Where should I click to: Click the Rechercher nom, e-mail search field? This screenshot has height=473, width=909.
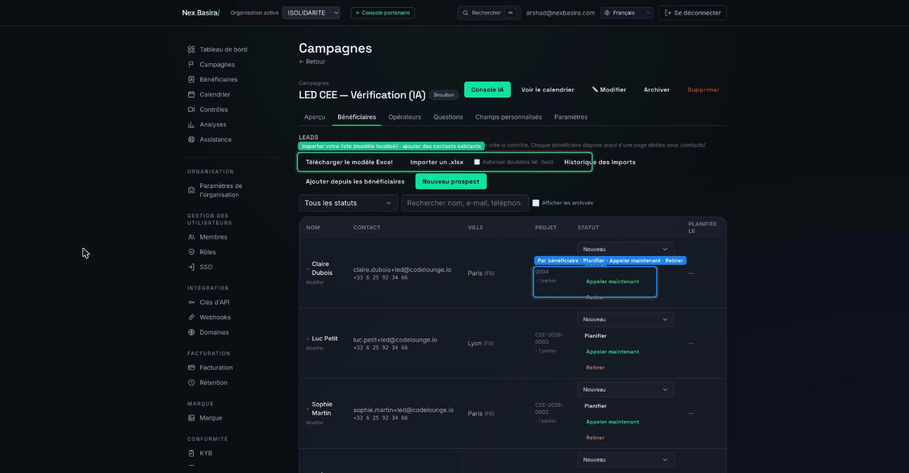point(465,203)
